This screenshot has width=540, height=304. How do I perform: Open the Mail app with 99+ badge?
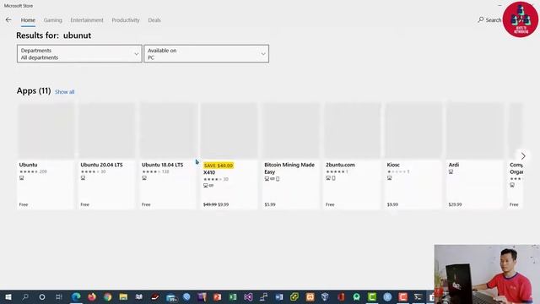(x=171, y=297)
